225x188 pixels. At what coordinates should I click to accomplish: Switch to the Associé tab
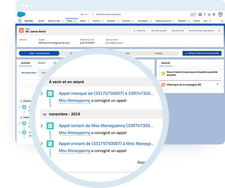pyautogui.click(x=165, y=63)
